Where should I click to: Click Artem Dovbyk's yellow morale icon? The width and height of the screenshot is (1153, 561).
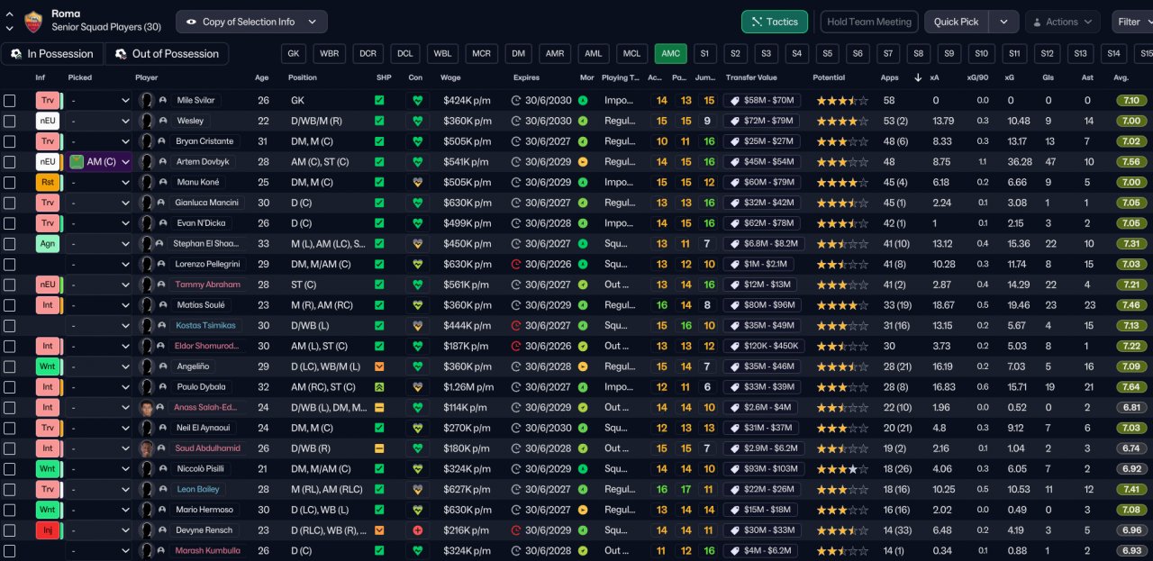[584, 162]
